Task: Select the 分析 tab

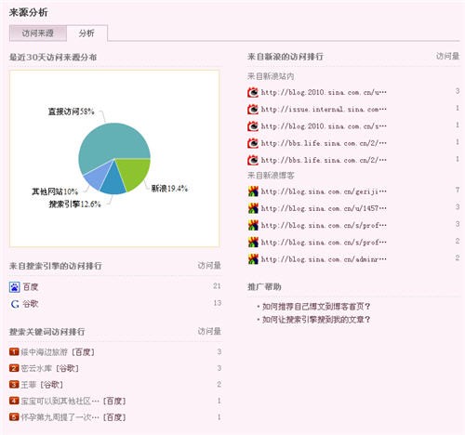Action: point(86,33)
